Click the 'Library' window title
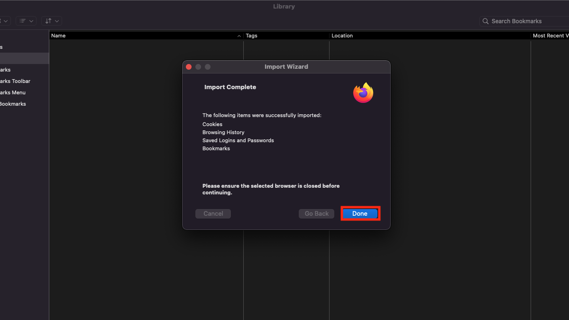This screenshot has height=320, width=569. (x=284, y=7)
